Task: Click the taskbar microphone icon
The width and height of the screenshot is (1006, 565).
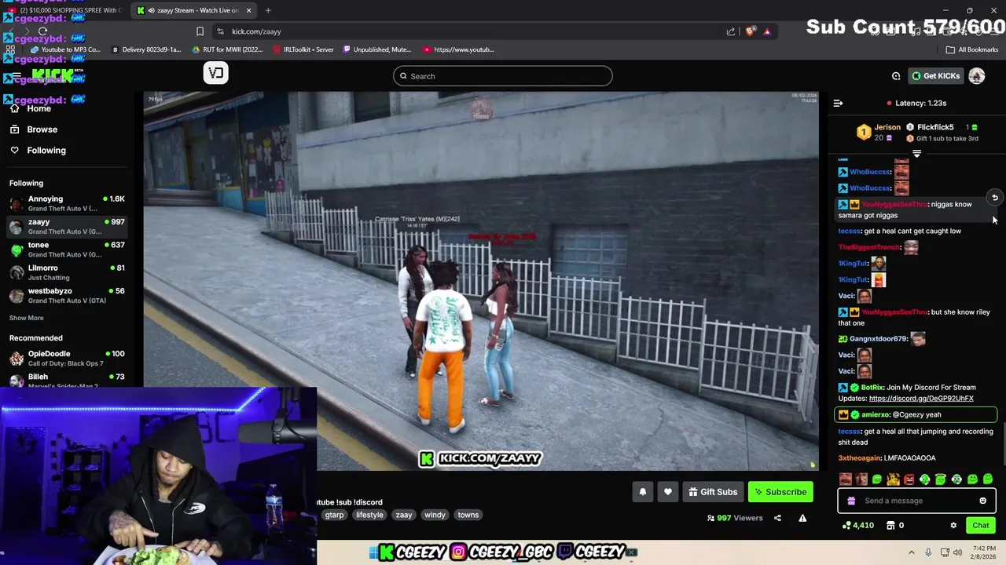Action: click(x=928, y=552)
